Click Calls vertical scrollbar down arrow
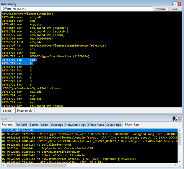 (180, 161)
